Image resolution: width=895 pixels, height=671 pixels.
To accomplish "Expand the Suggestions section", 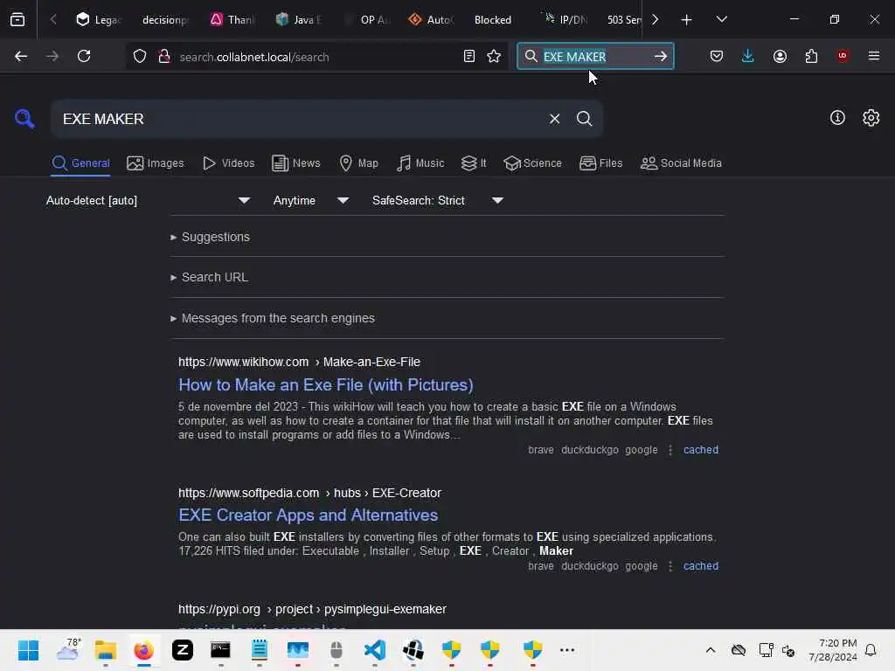I will [210, 237].
